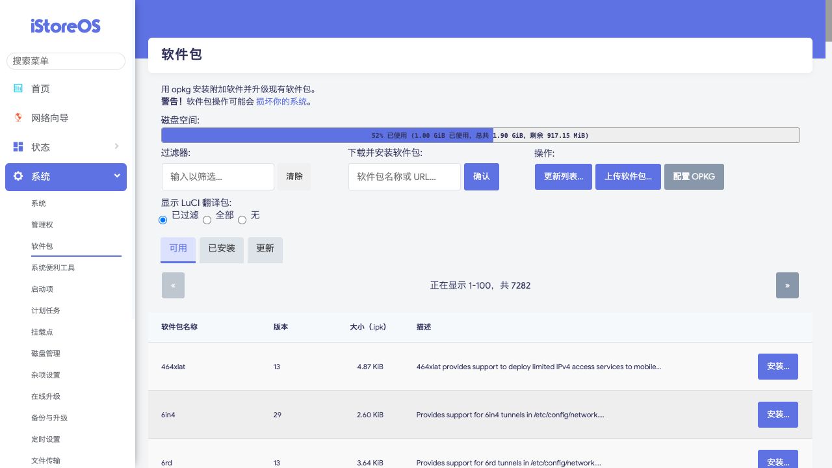The width and height of the screenshot is (832, 468).
Task: Click the home dashboard icon in sidebar
Action: [18, 88]
